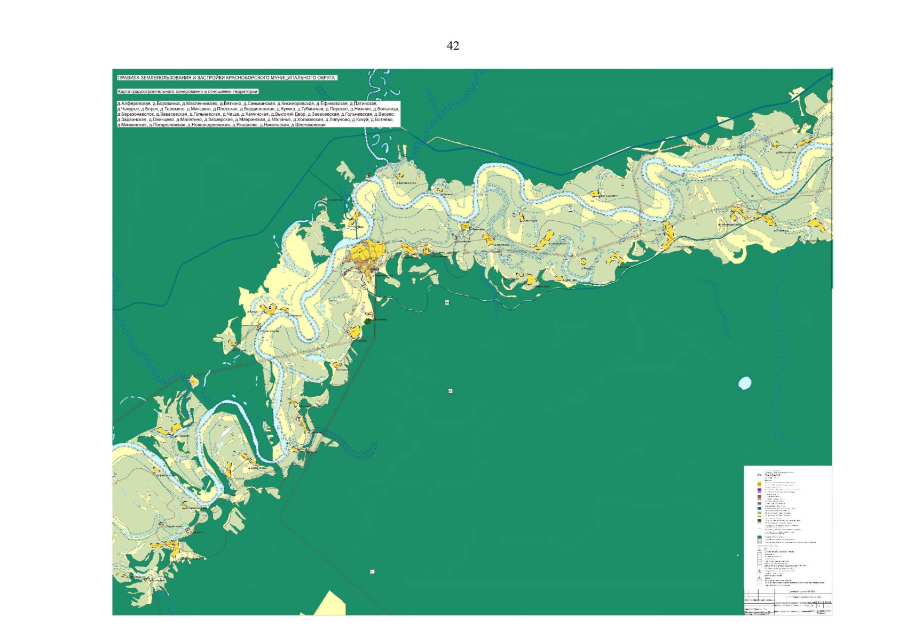906x640 pixels.
Task: Pick the yellow swatch in the legend
Action: (x=759, y=483)
